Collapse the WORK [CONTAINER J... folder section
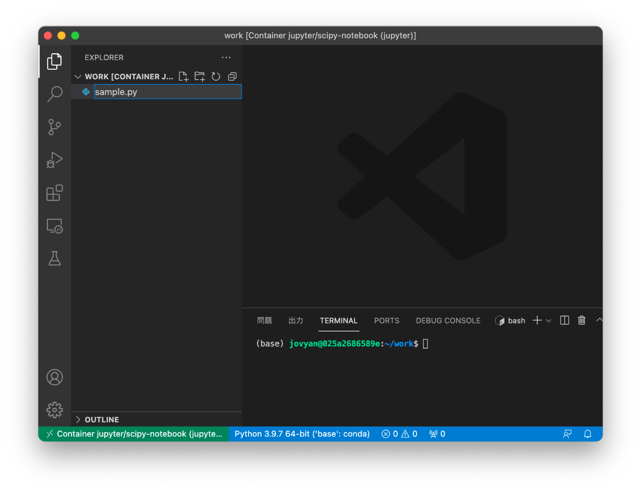This screenshot has width=641, height=492. point(78,77)
